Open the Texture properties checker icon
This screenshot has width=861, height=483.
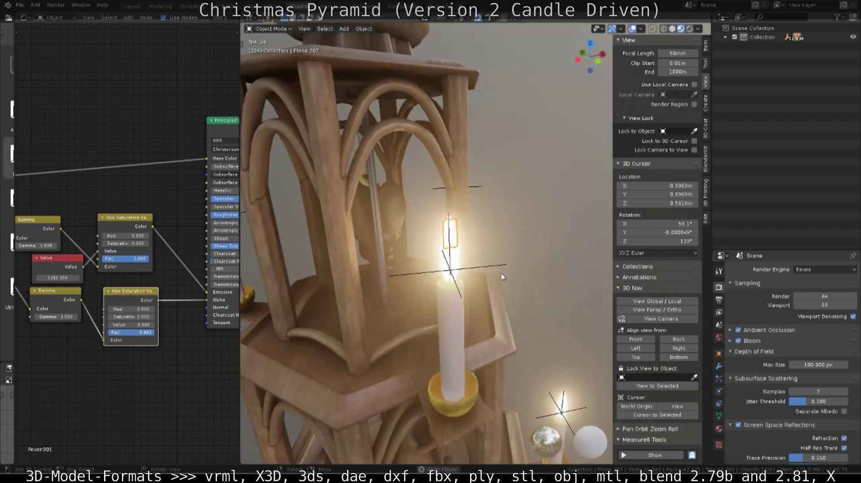click(x=719, y=445)
